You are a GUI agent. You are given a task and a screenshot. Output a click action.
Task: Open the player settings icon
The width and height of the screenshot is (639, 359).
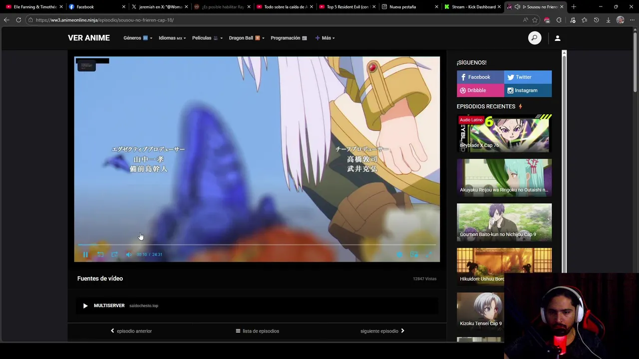tap(399, 254)
